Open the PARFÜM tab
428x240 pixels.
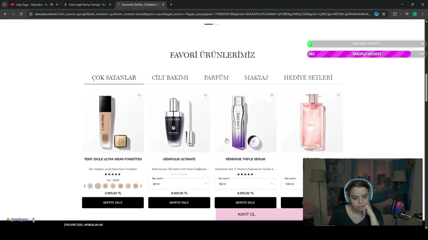(216, 78)
